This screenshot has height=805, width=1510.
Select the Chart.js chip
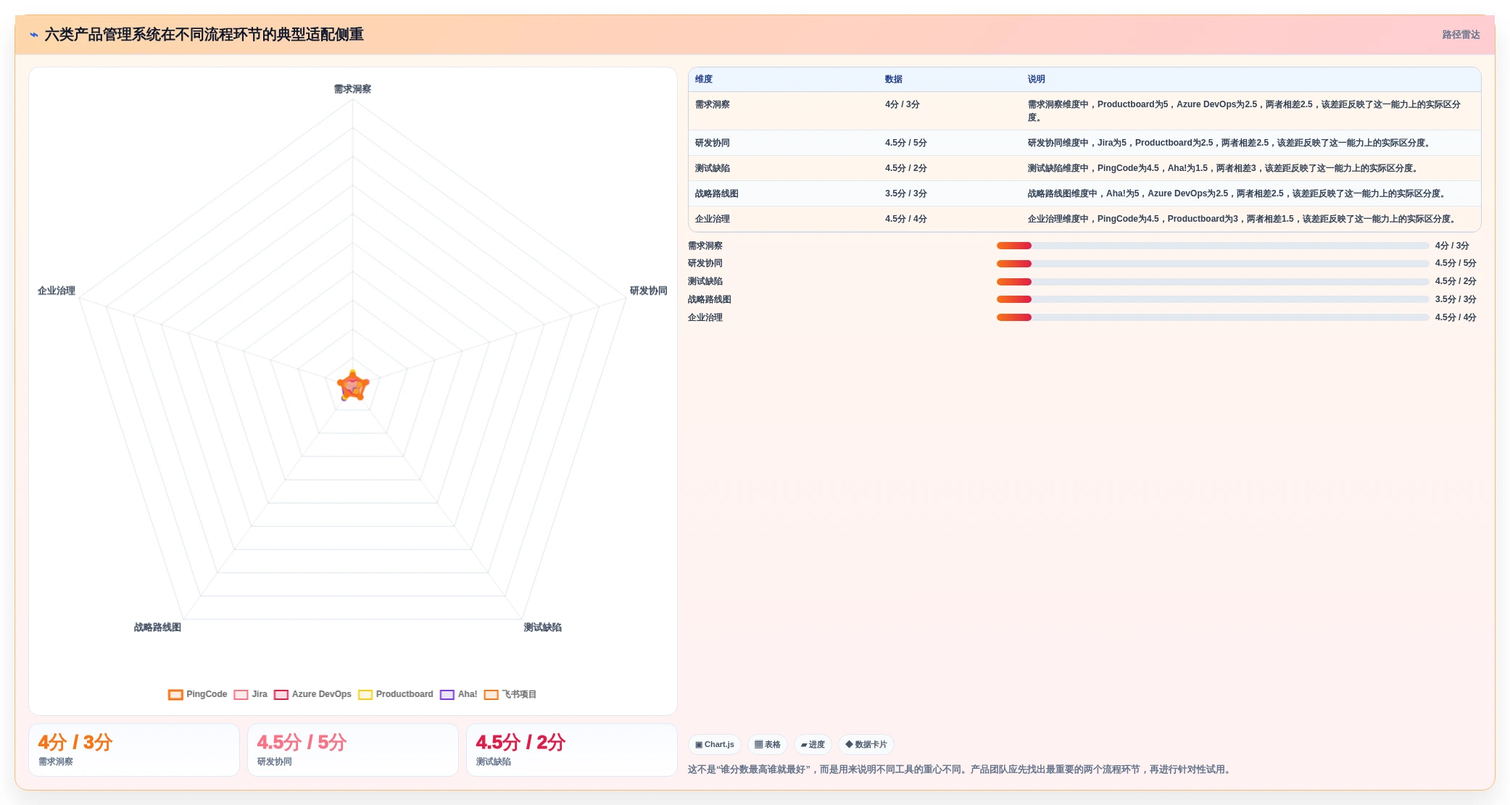tap(715, 744)
